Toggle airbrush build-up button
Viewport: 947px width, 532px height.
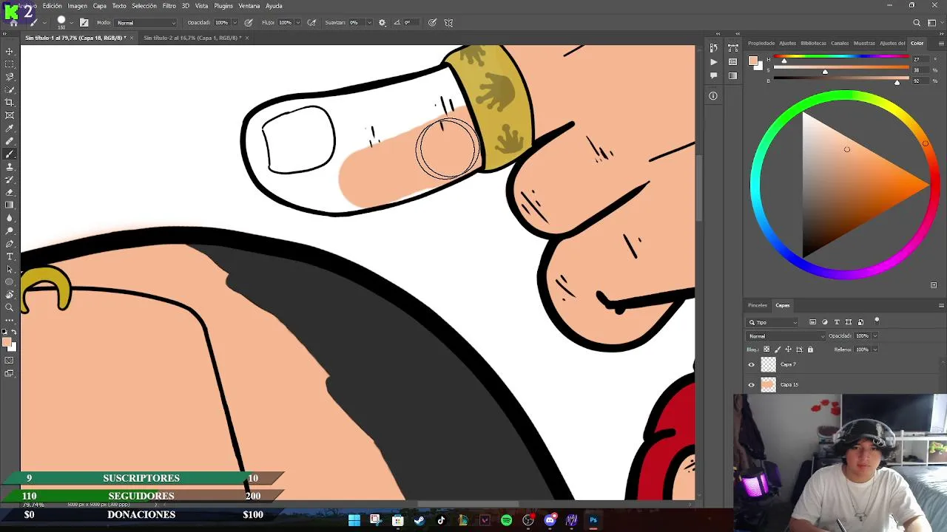(311, 23)
